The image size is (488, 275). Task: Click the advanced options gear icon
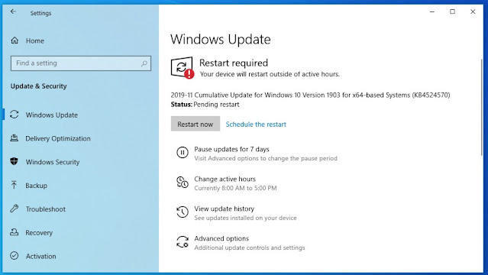pos(183,241)
